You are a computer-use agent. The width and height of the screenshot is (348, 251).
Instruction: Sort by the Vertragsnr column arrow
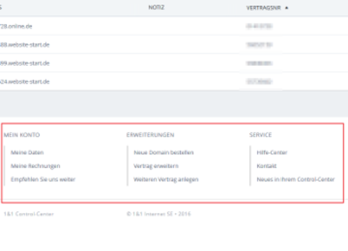(x=287, y=8)
